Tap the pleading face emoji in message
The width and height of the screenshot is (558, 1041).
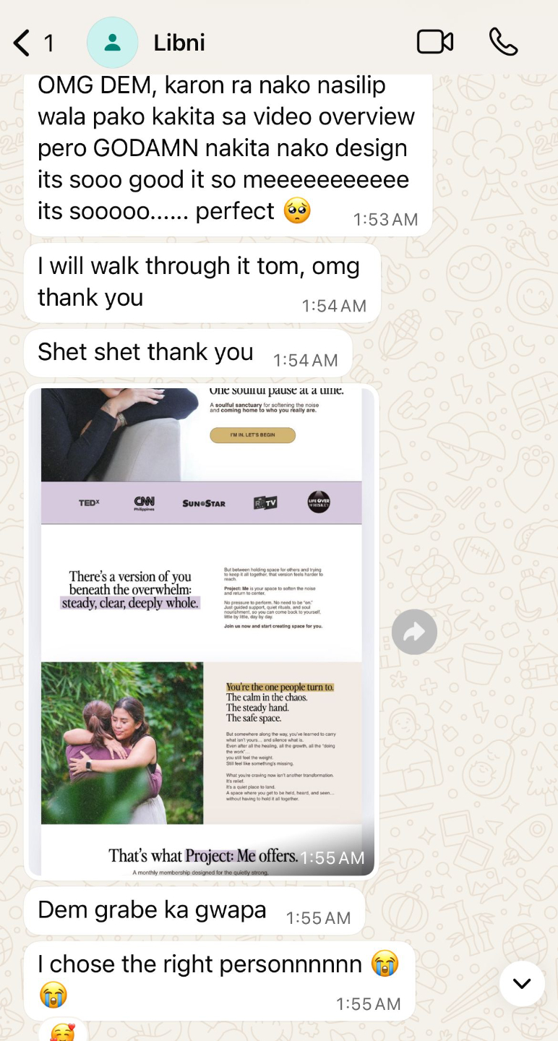[x=298, y=210]
